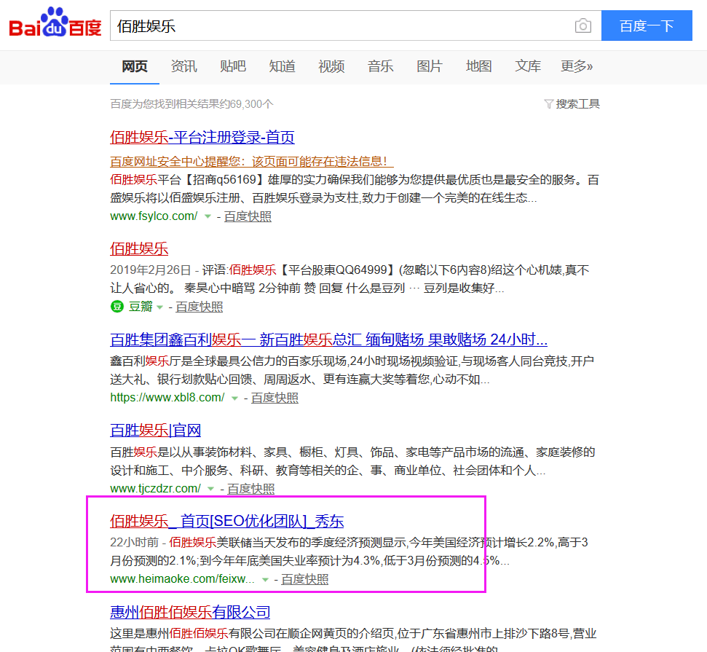
Task: Click the funnel icon beside 搜索工具
Action: click(548, 104)
